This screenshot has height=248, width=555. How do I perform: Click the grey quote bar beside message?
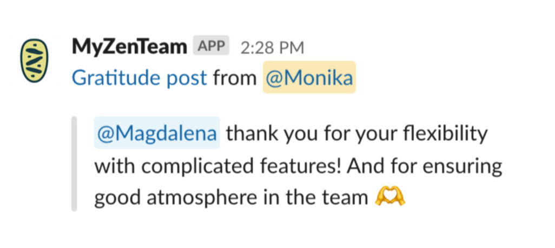click(74, 164)
